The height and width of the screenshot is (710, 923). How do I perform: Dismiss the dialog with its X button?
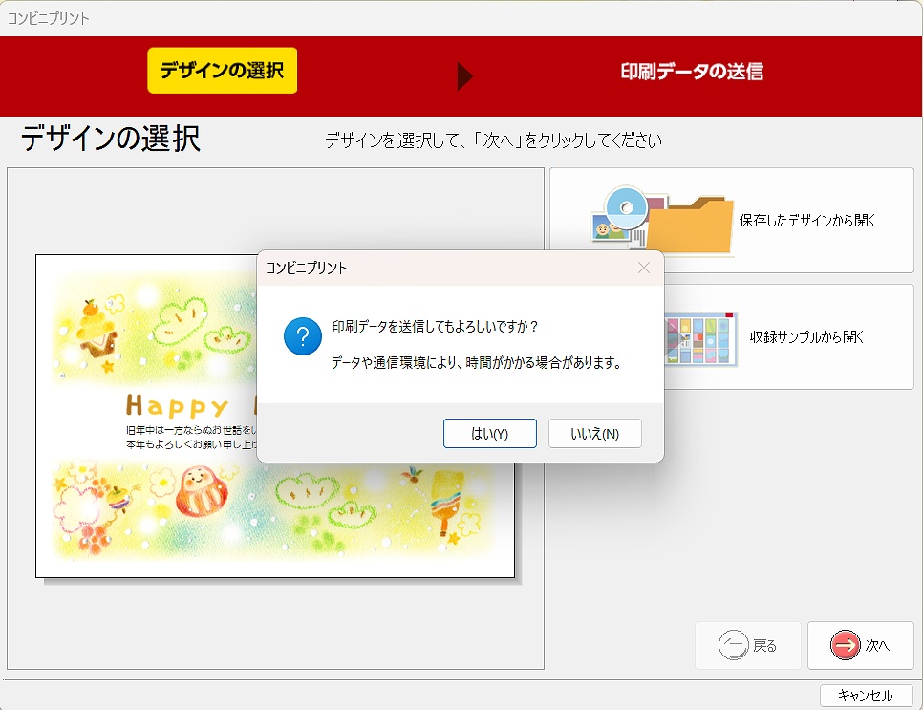[643, 268]
